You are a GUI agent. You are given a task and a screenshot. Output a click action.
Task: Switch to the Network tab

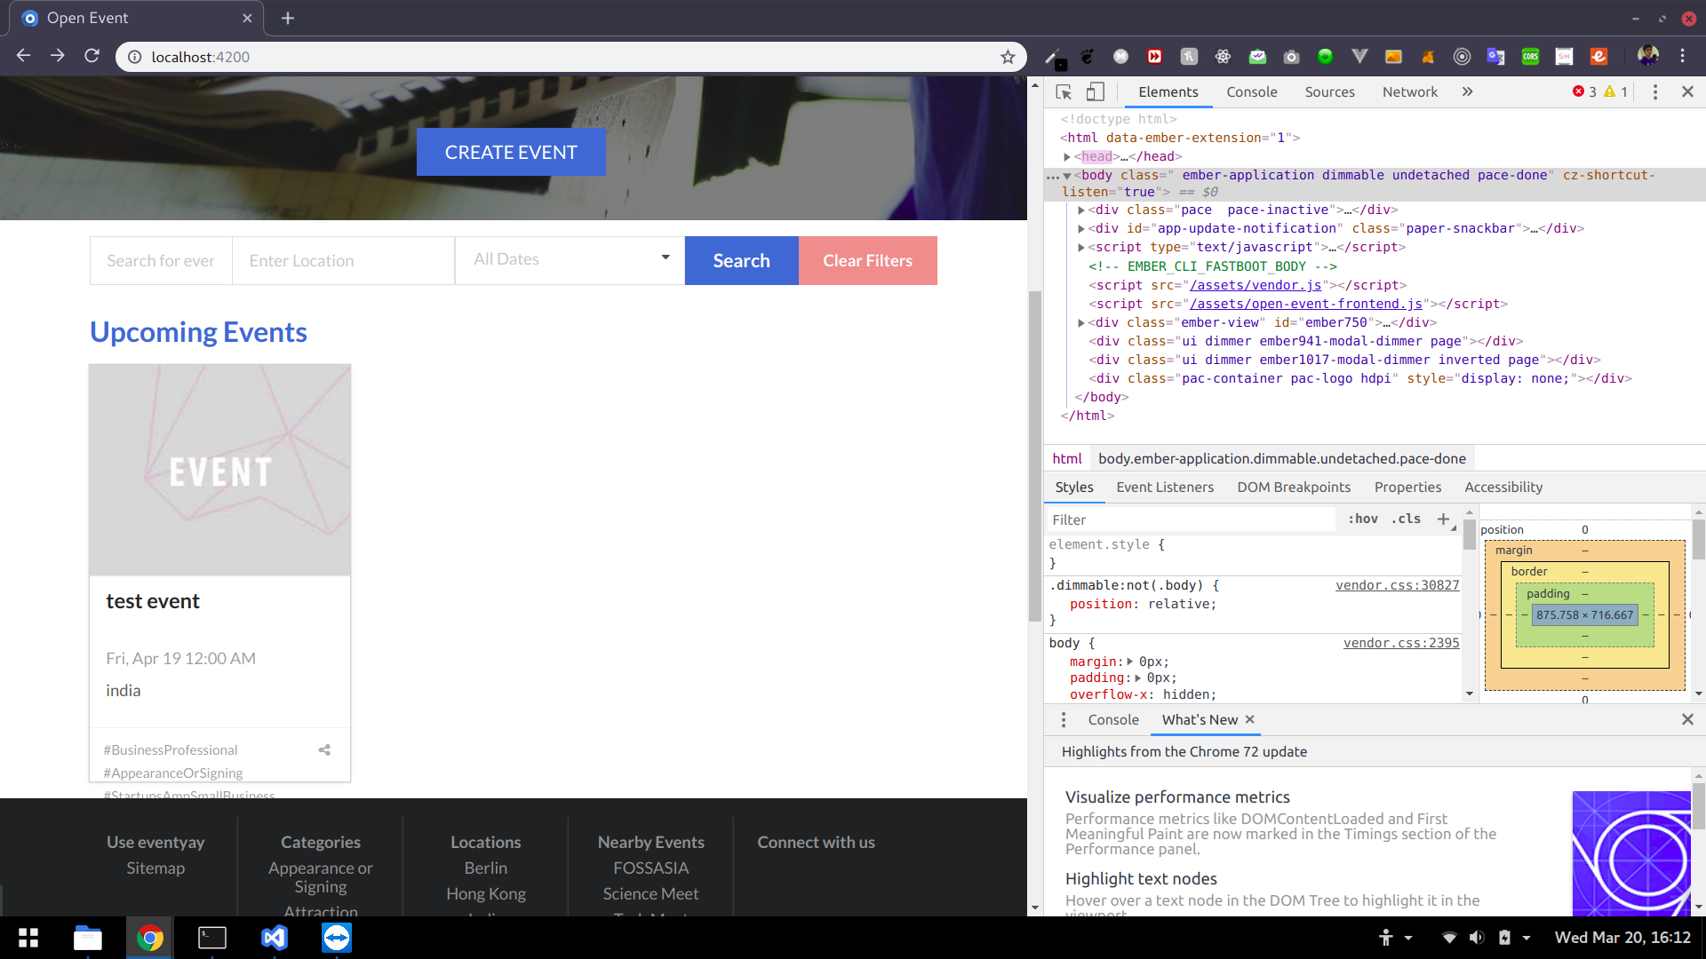point(1409,91)
